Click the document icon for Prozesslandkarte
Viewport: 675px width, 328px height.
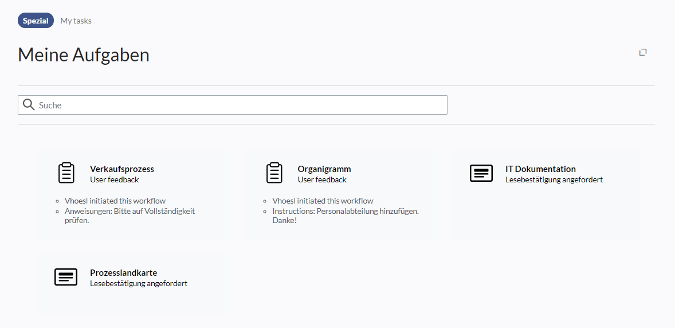(66, 277)
